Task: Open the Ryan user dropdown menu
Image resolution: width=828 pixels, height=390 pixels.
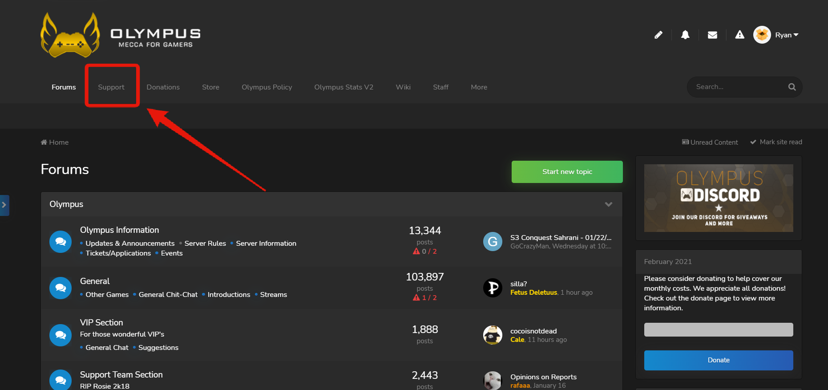Action: [x=787, y=35]
